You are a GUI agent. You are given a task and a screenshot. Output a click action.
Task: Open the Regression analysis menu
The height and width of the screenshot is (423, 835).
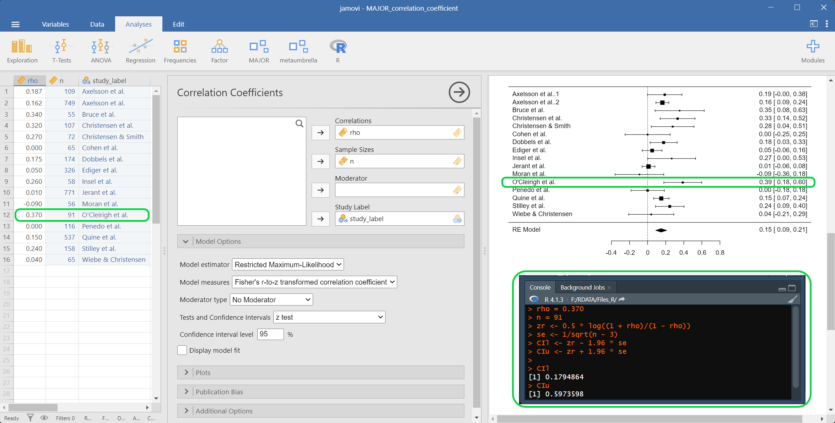(140, 51)
